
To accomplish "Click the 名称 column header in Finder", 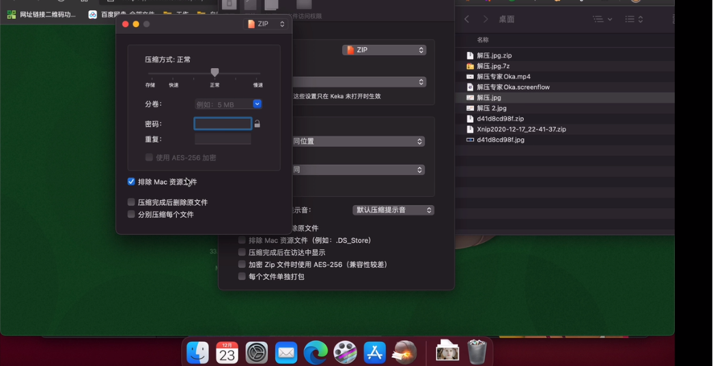I will 483,40.
